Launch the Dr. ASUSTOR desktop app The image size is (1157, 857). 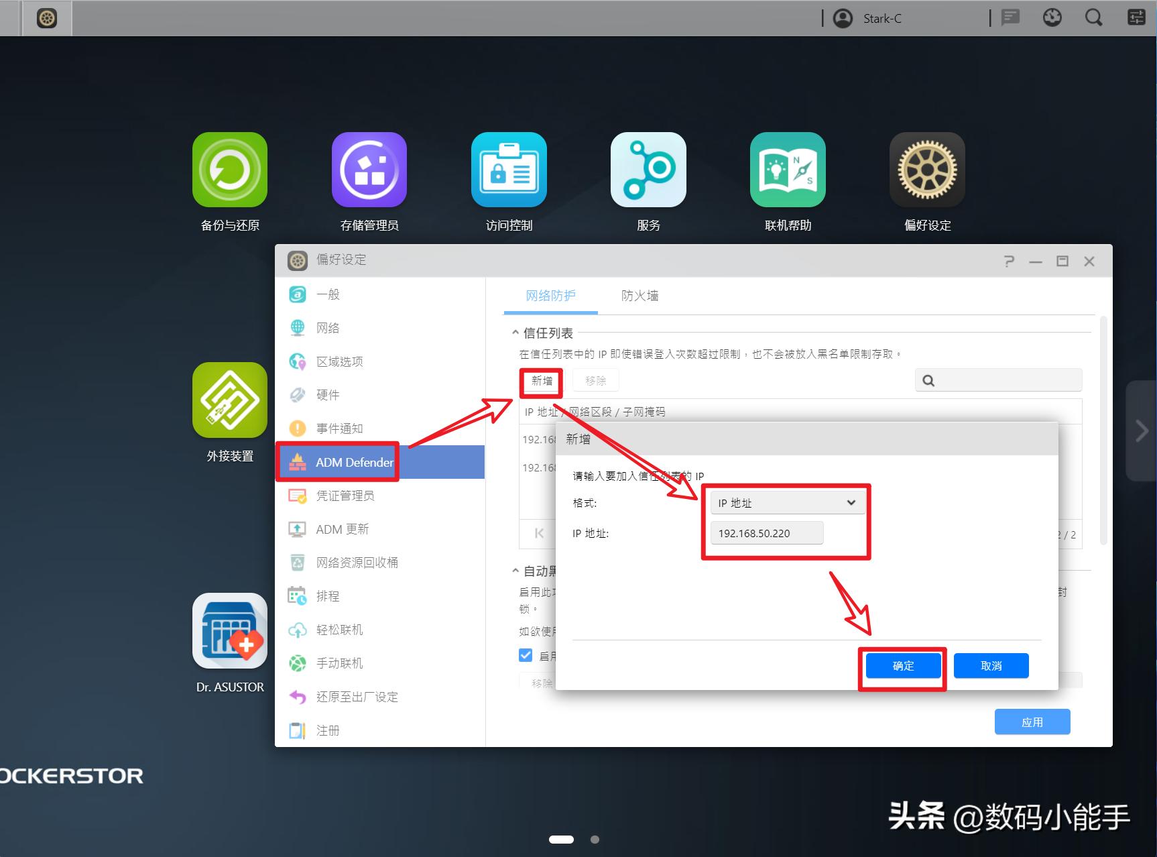click(230, 631)
